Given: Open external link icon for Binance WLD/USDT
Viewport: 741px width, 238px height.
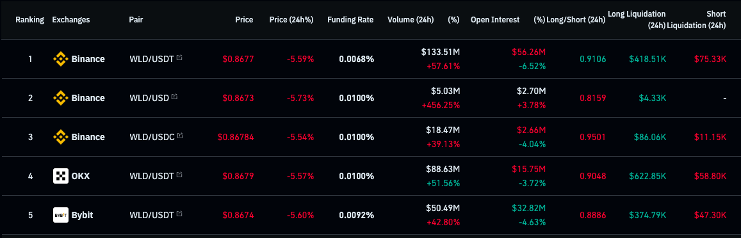Looking at the screenshot, I should [x=179, y=58].
